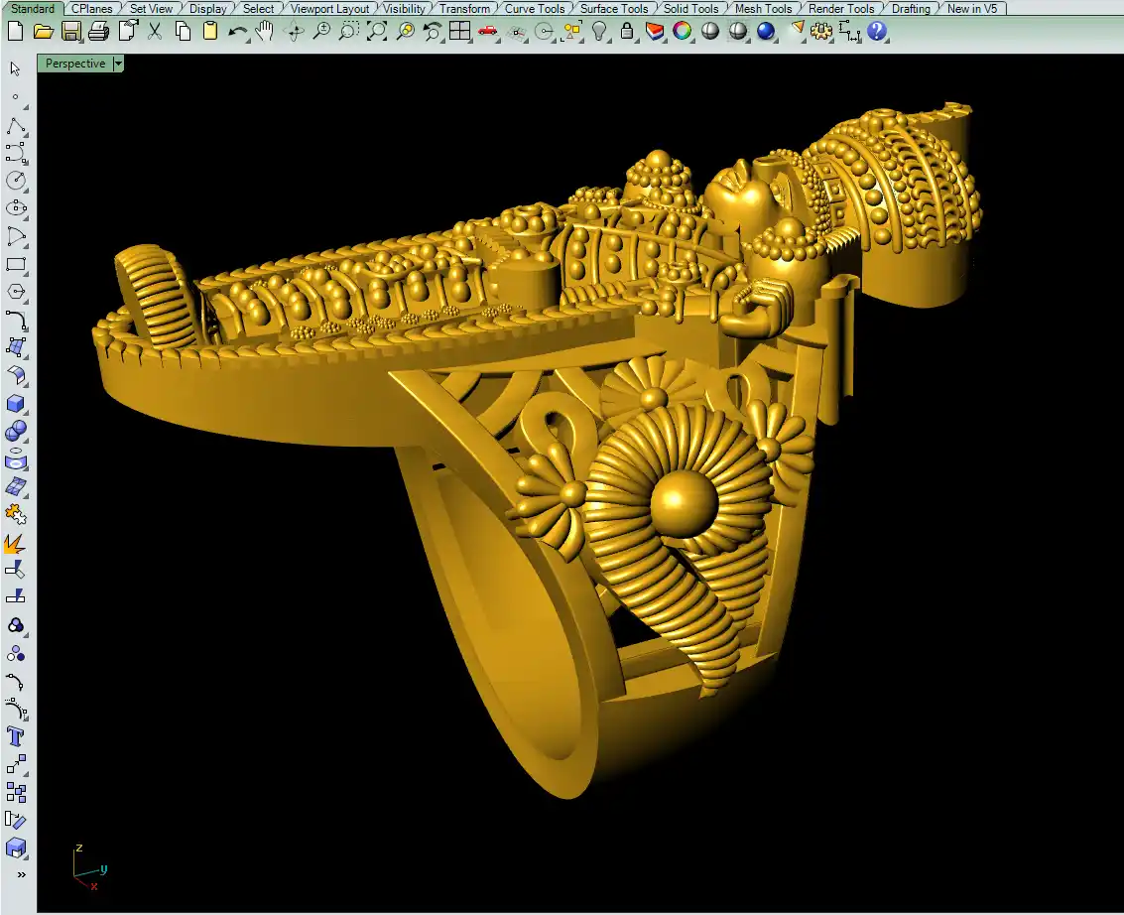Select the Pan hand tool

265,32
